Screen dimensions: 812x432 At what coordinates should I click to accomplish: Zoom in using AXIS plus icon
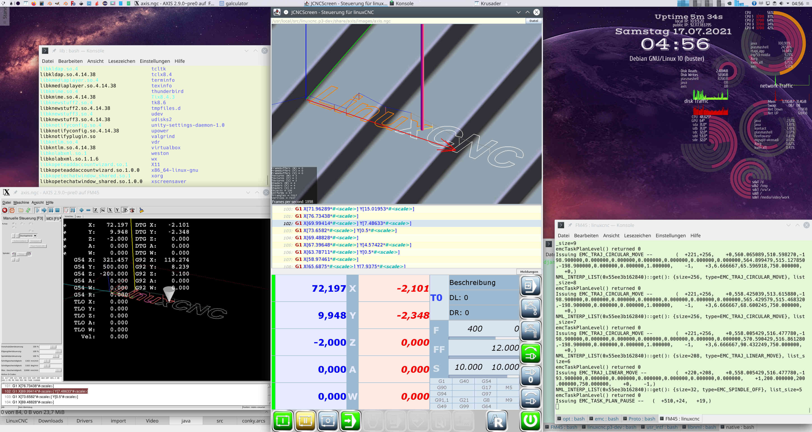point(82,210)
